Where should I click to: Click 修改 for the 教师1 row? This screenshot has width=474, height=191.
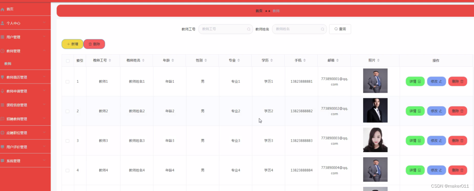[437, 81]
